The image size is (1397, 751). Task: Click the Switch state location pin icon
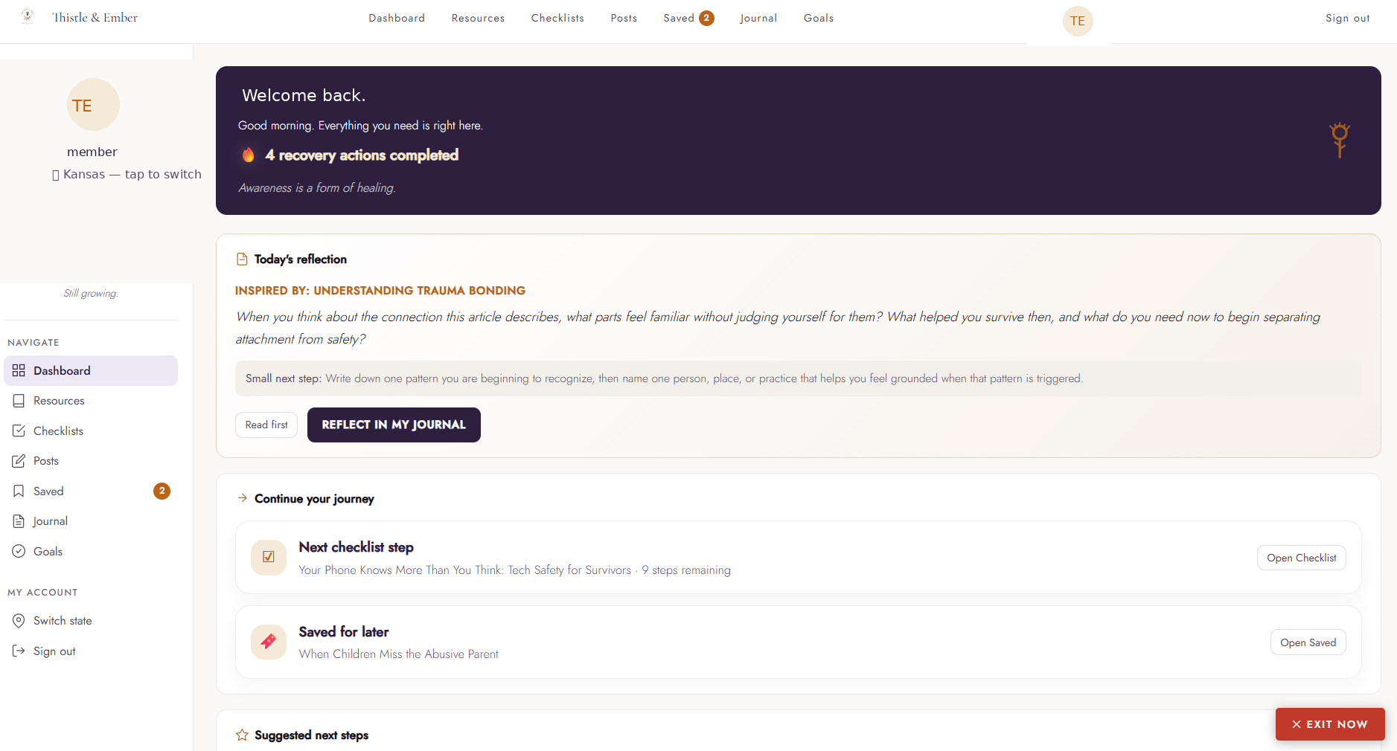click(x=19, y=621)
